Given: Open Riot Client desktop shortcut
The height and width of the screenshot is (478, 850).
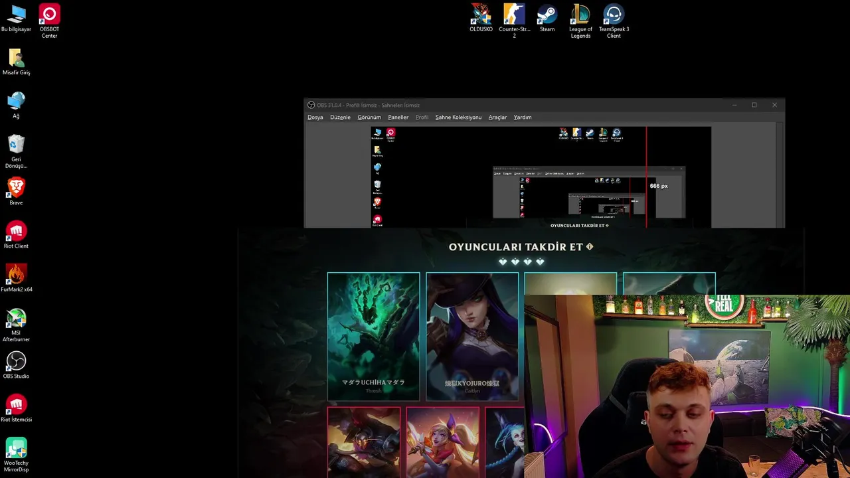Looking at the screenshot, I should pos(16,236).
